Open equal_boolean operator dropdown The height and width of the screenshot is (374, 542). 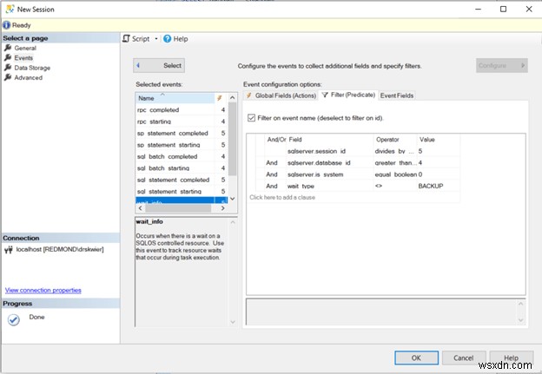[x=395, y=174]
